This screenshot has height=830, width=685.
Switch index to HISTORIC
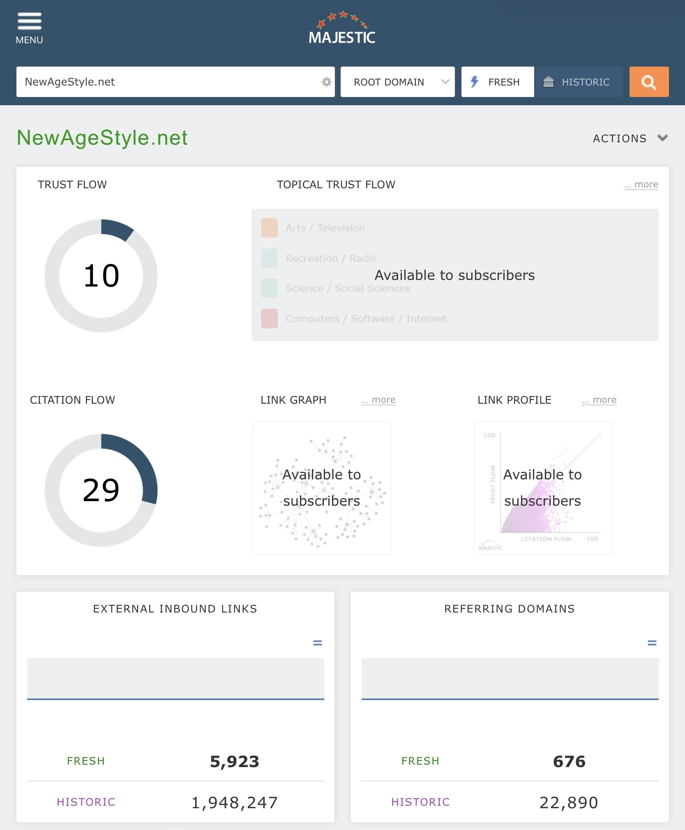[579, 82]
